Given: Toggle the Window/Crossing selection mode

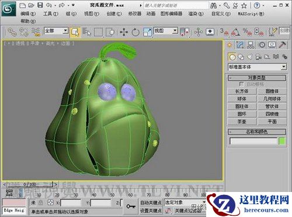Looking at the screenshot, I should pos(110,32).
